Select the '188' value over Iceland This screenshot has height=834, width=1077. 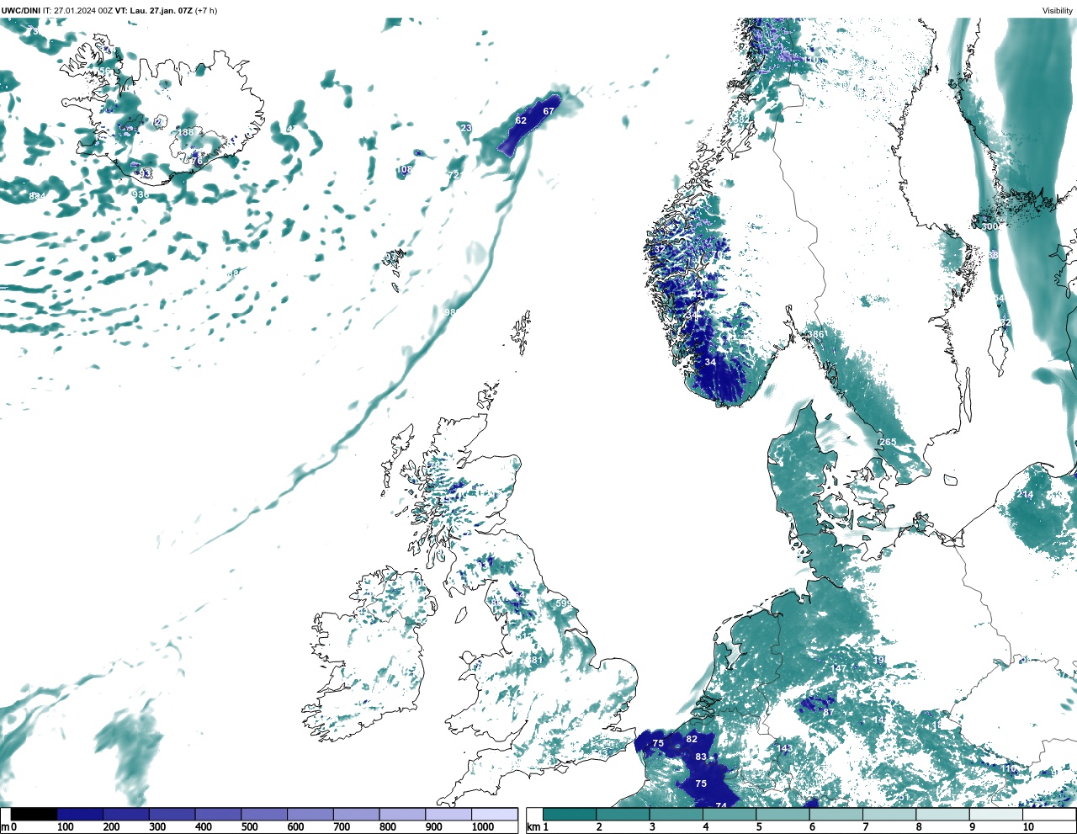click(x=185, y=133)
